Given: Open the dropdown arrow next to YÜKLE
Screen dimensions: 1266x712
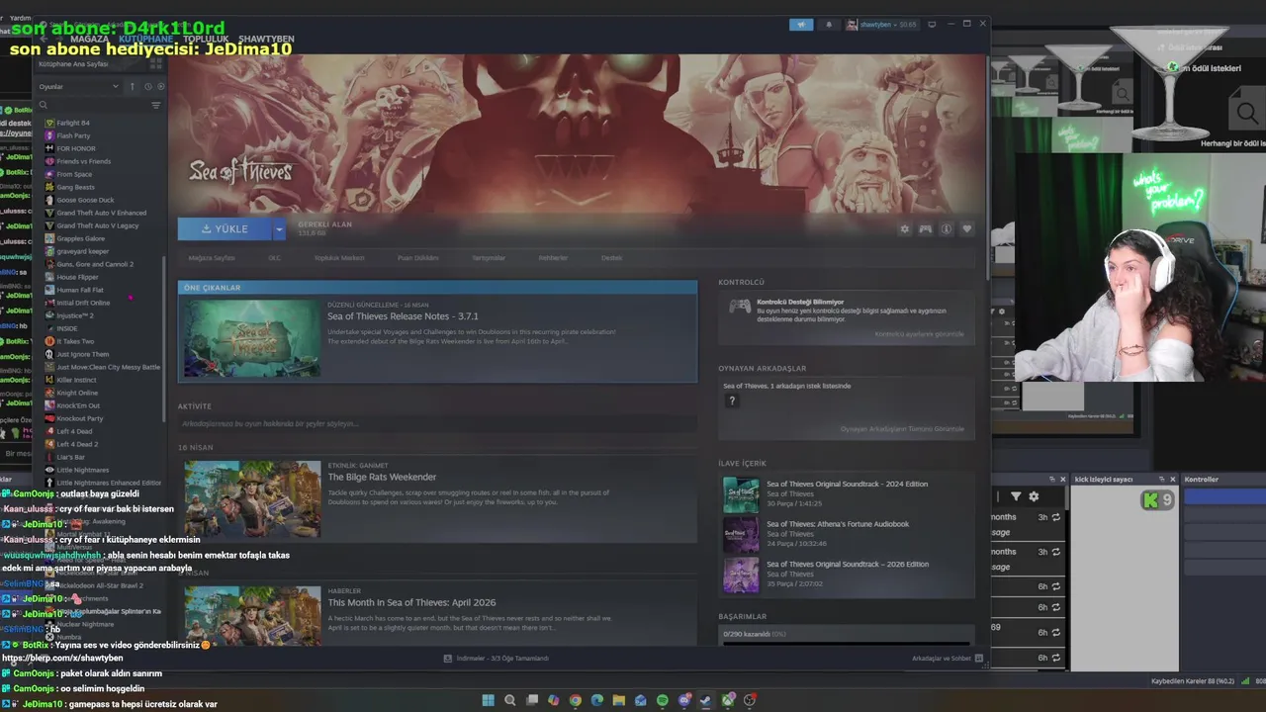Looking at the screenshot, I should (279, 228).
